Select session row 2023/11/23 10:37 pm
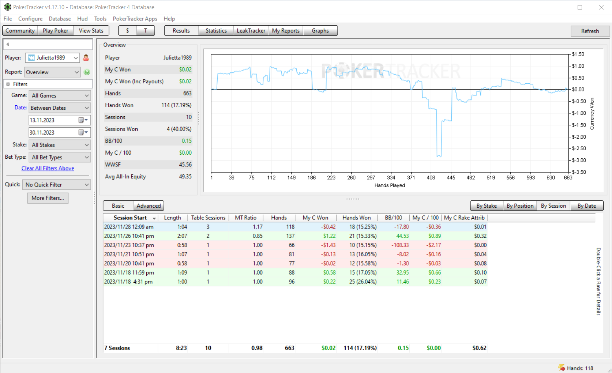 tap(295, 245)
